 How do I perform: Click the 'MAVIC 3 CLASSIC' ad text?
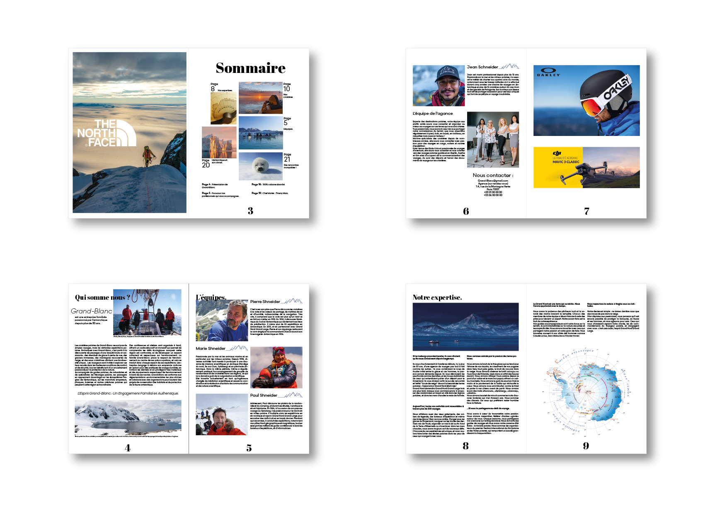coord(566,162)
